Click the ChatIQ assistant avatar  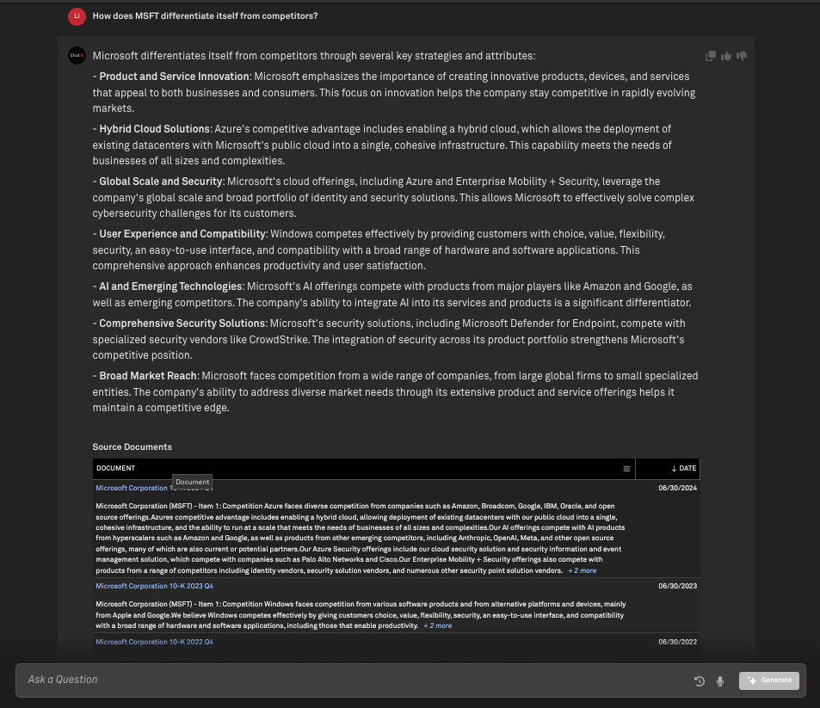point(77,55)
